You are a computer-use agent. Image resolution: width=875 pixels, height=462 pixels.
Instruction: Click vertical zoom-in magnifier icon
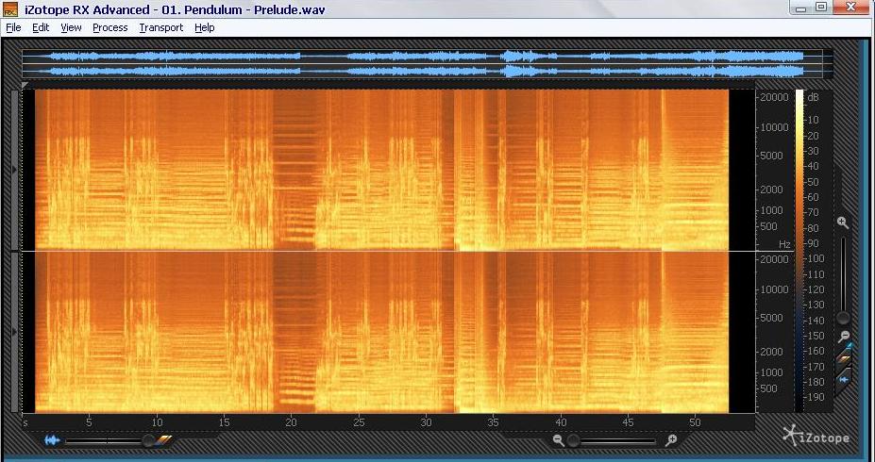tap(843, 223)
